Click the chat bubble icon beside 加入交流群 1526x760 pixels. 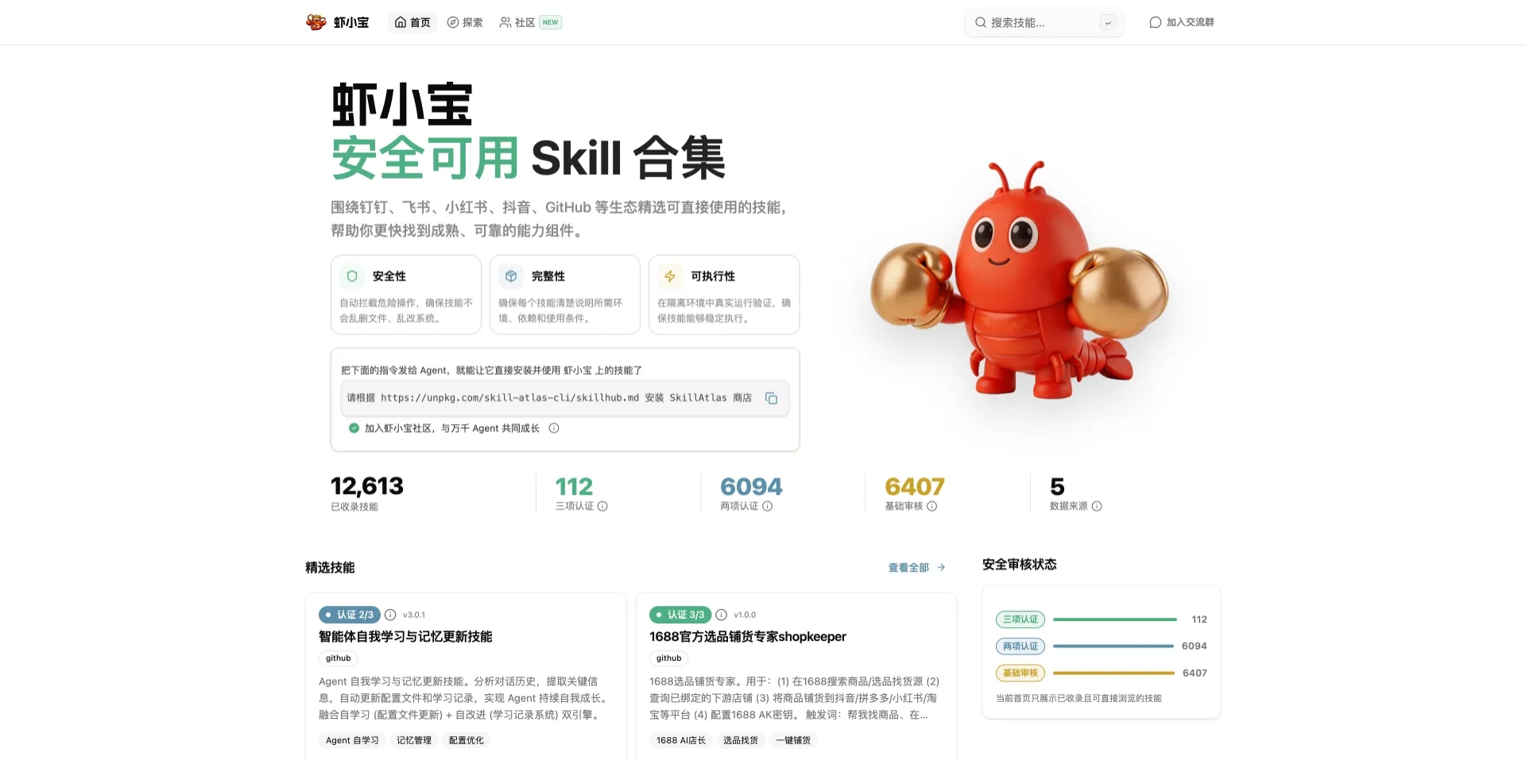tap(1155, 22)
